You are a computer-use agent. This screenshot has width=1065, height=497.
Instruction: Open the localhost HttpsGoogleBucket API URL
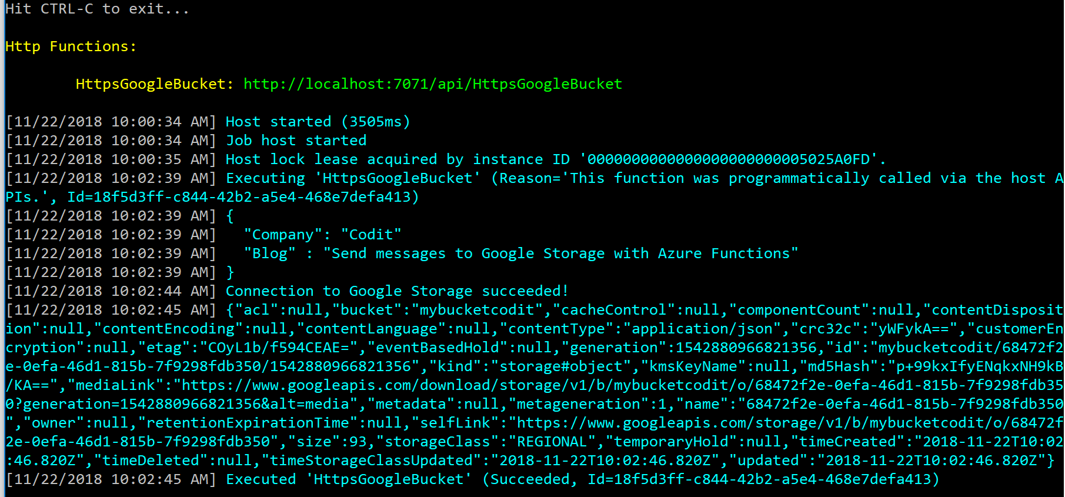[432, 84]
